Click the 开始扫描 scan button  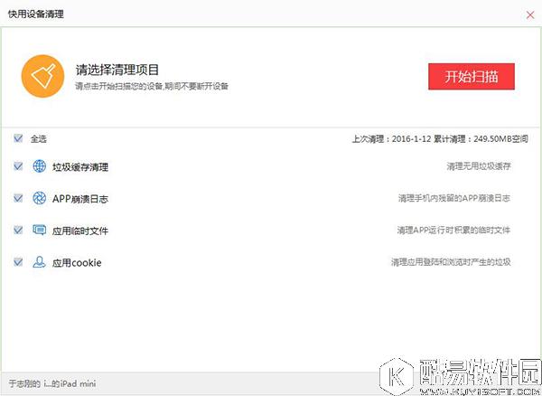click(472, 77)
